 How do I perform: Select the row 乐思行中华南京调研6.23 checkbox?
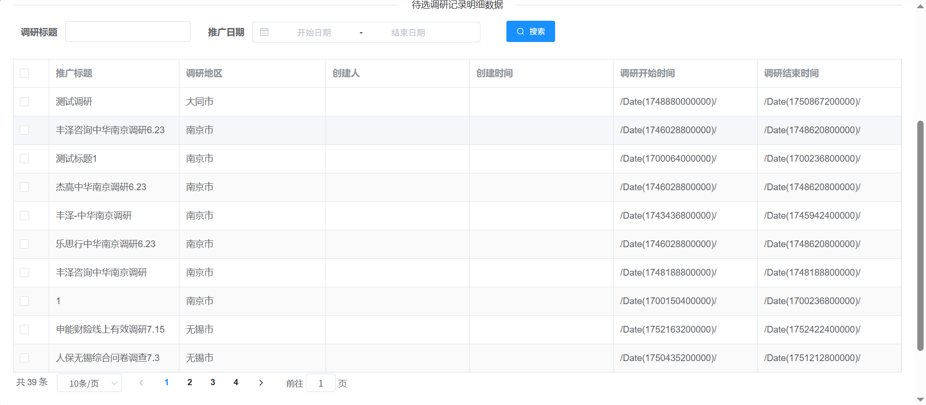coord(25,244)
